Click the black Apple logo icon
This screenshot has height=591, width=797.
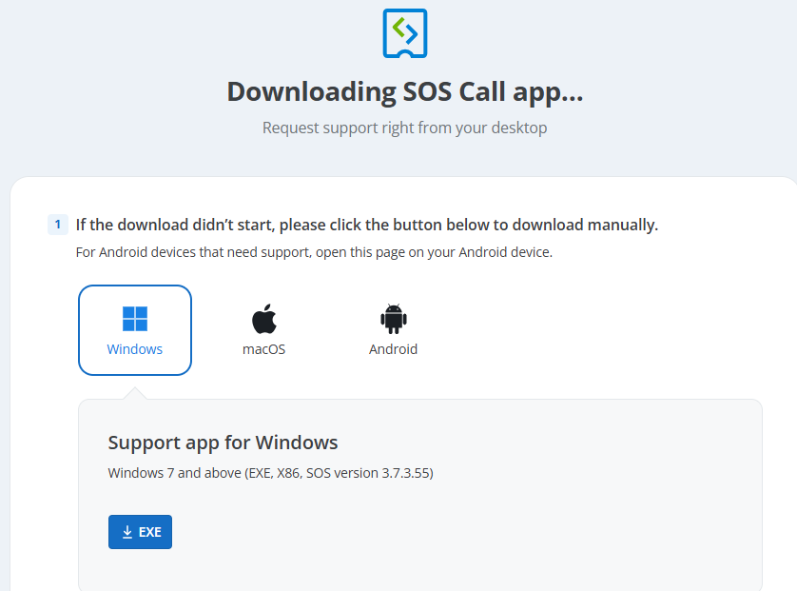264,319
